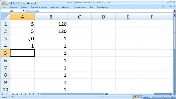Select cell B2 containing 120
This screenshot has width=176, height=99.
tap(51, 31)
